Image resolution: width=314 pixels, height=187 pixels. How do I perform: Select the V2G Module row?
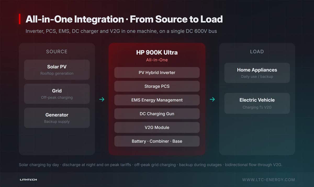[x=157, y=127]
